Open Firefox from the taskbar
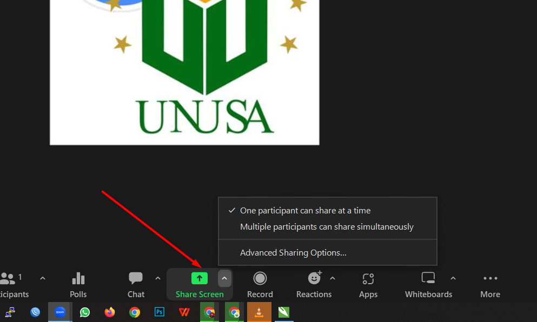 110,312
